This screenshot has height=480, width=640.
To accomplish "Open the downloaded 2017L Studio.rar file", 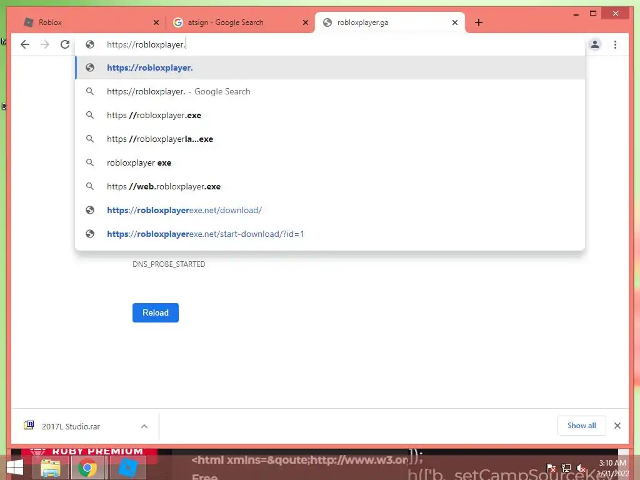I will point(71,426).
